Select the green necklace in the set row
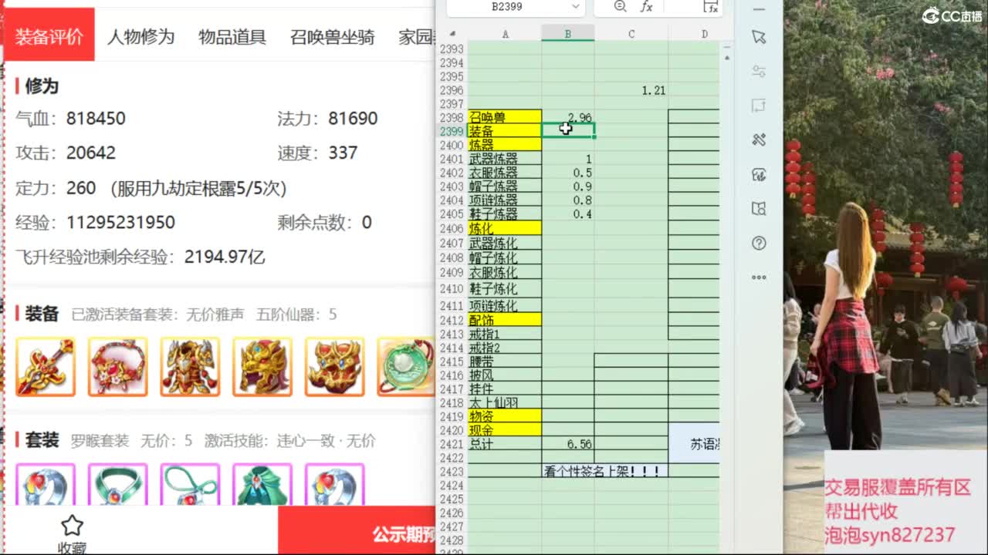This screenshot has height=555, width=988. [x=117, y=484]
